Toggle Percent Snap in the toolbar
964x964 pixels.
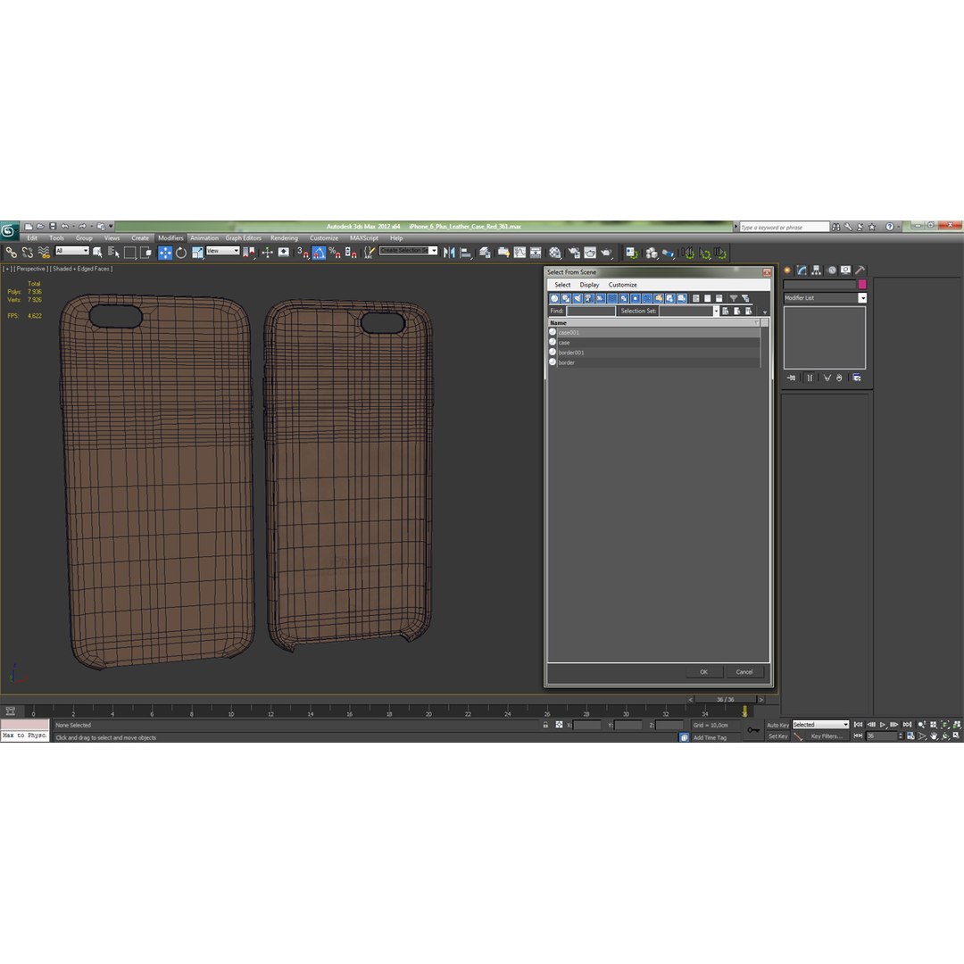[x=335, y=253]
